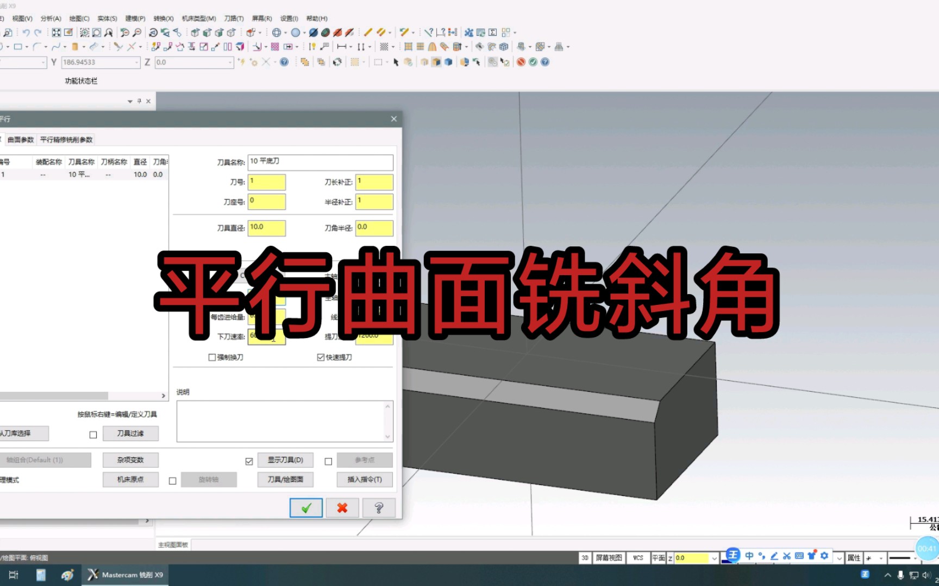Open the 刀路(T) menu
939x586 pixels.
click(234, 18)
